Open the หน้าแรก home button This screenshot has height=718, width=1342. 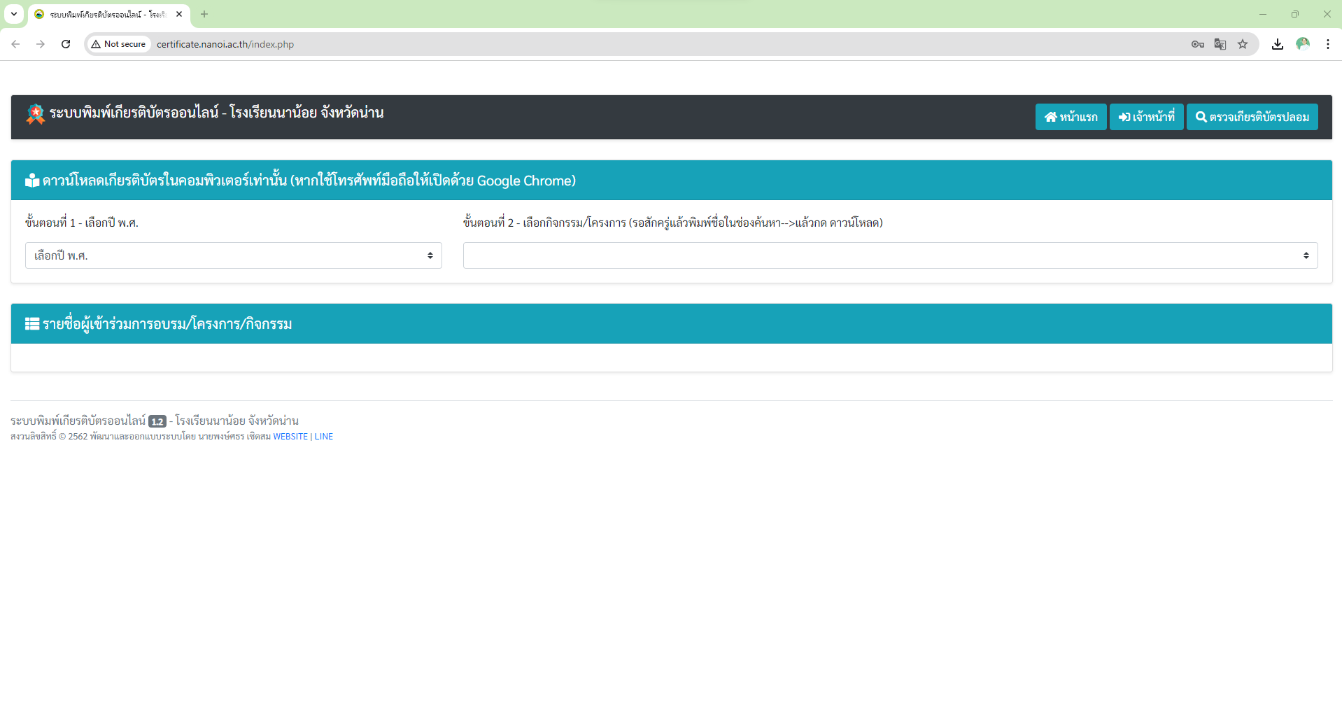pos(1071,117)
